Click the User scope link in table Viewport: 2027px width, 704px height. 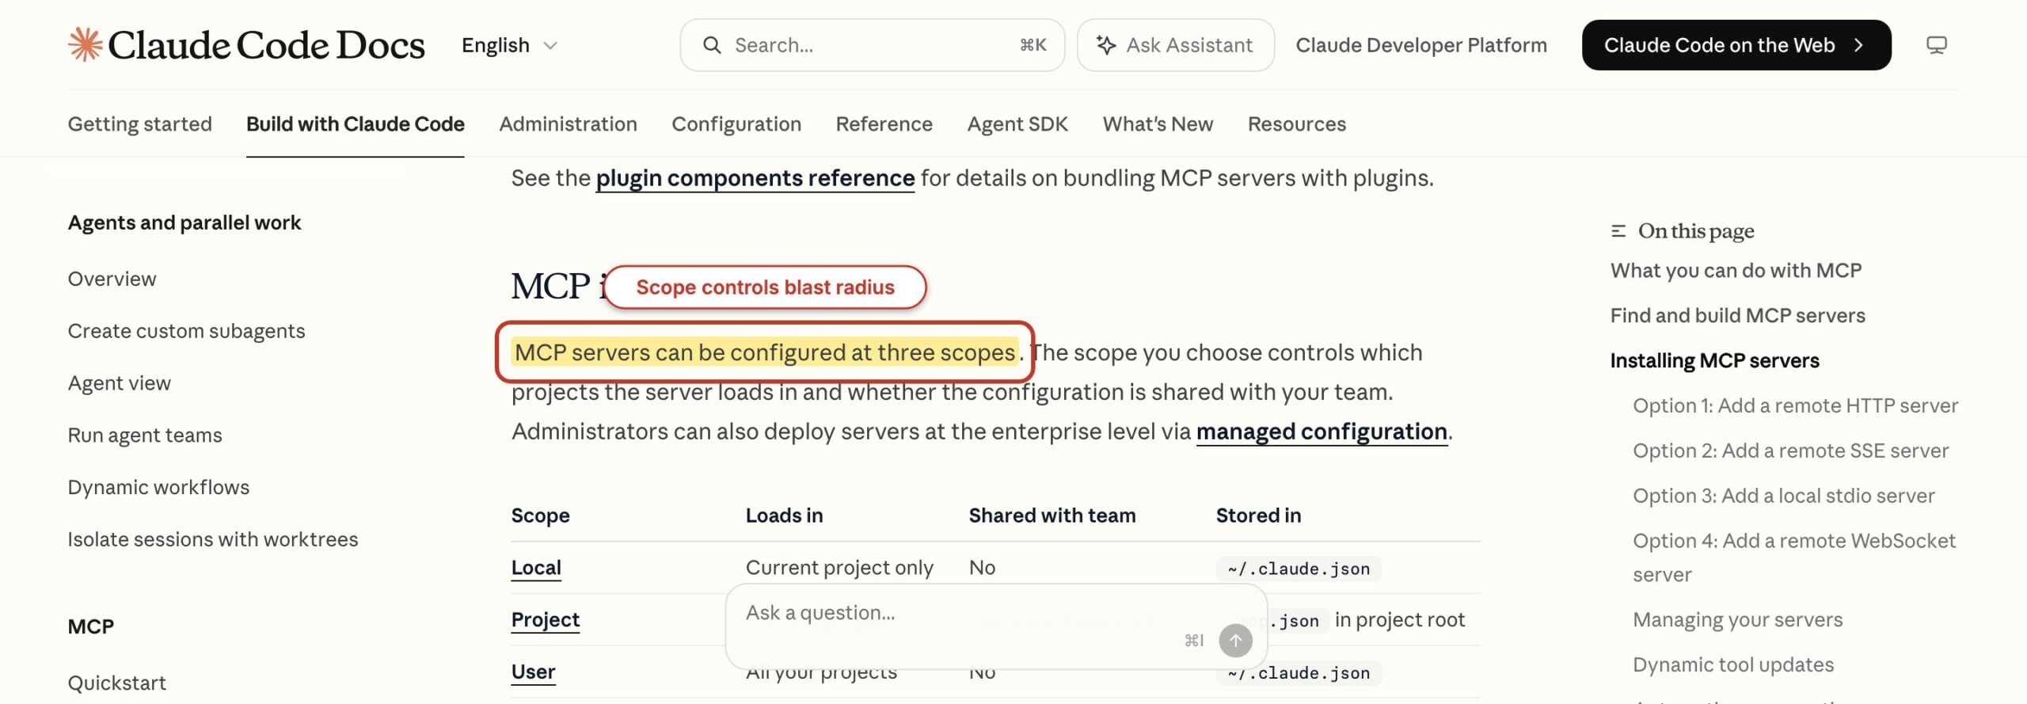coord(533,672)
